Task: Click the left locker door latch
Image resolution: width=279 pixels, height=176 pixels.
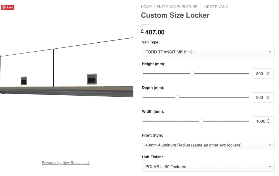Action: tap(24, 81)
